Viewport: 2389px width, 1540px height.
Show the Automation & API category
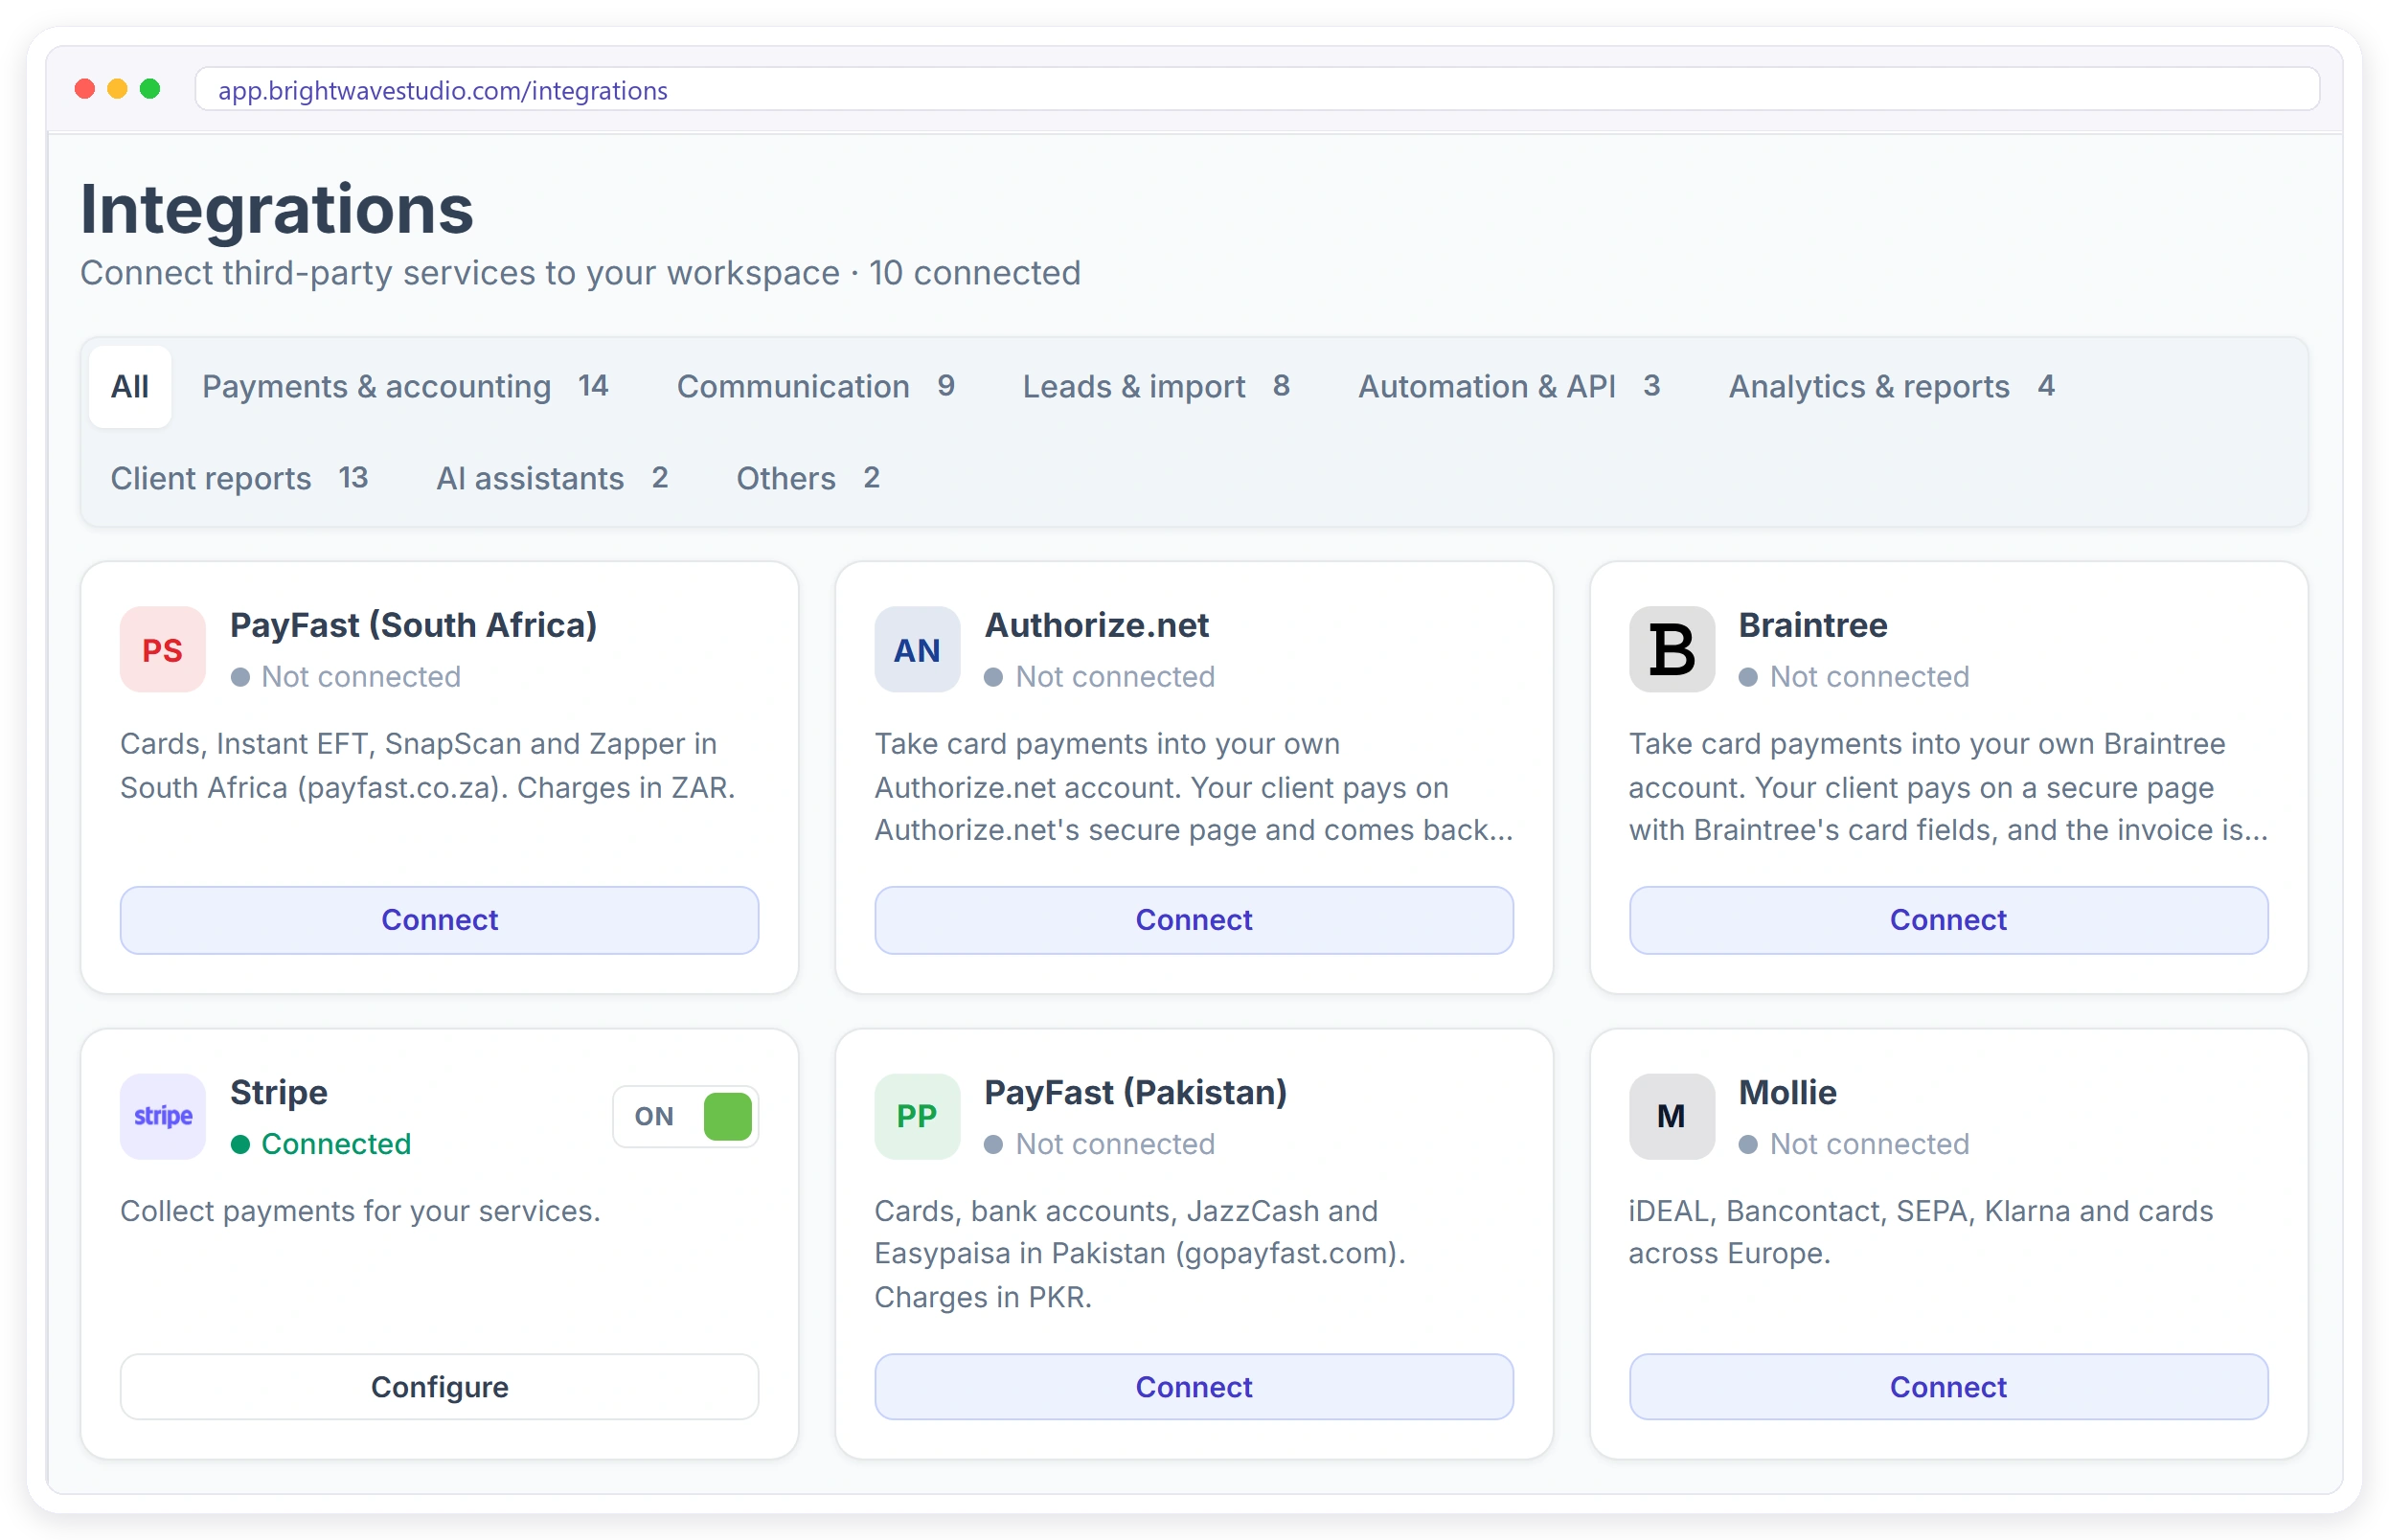click(x=1509, y=387)
